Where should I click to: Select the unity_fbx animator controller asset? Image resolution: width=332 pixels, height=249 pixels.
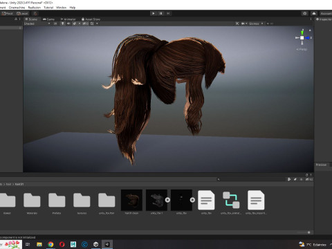(x=231, y=200)
